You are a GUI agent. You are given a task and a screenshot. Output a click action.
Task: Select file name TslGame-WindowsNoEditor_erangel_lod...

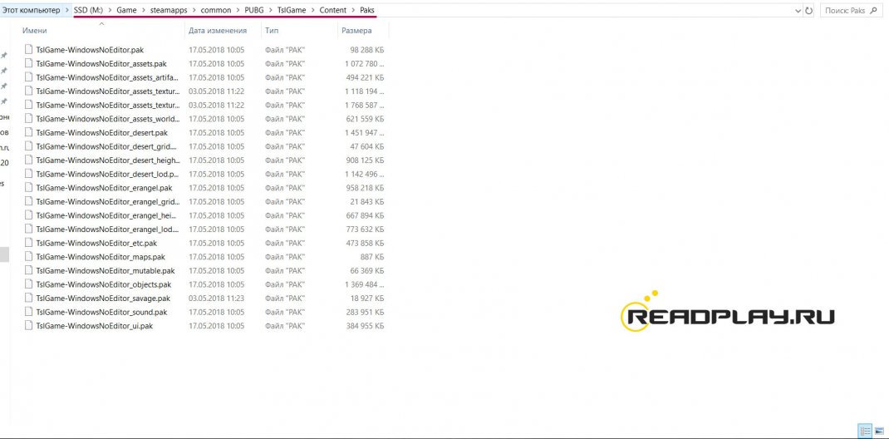[x=107, y=229]
